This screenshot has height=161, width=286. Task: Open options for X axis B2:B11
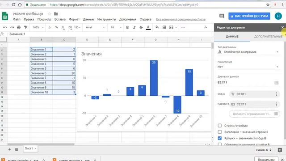pyautogui.click(x=276, y=94)
